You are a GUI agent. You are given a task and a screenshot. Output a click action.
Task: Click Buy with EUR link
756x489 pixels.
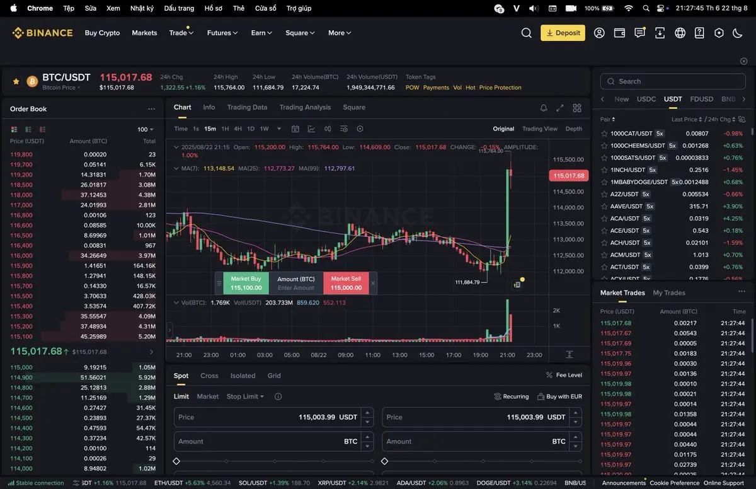[x=559, y=396]
